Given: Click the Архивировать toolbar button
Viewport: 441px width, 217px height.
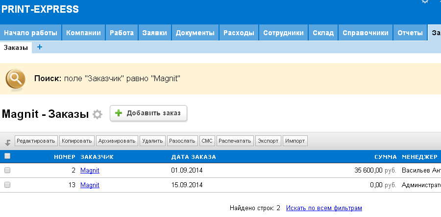Looking at the screenshot, I should click(x=117, y=141).
